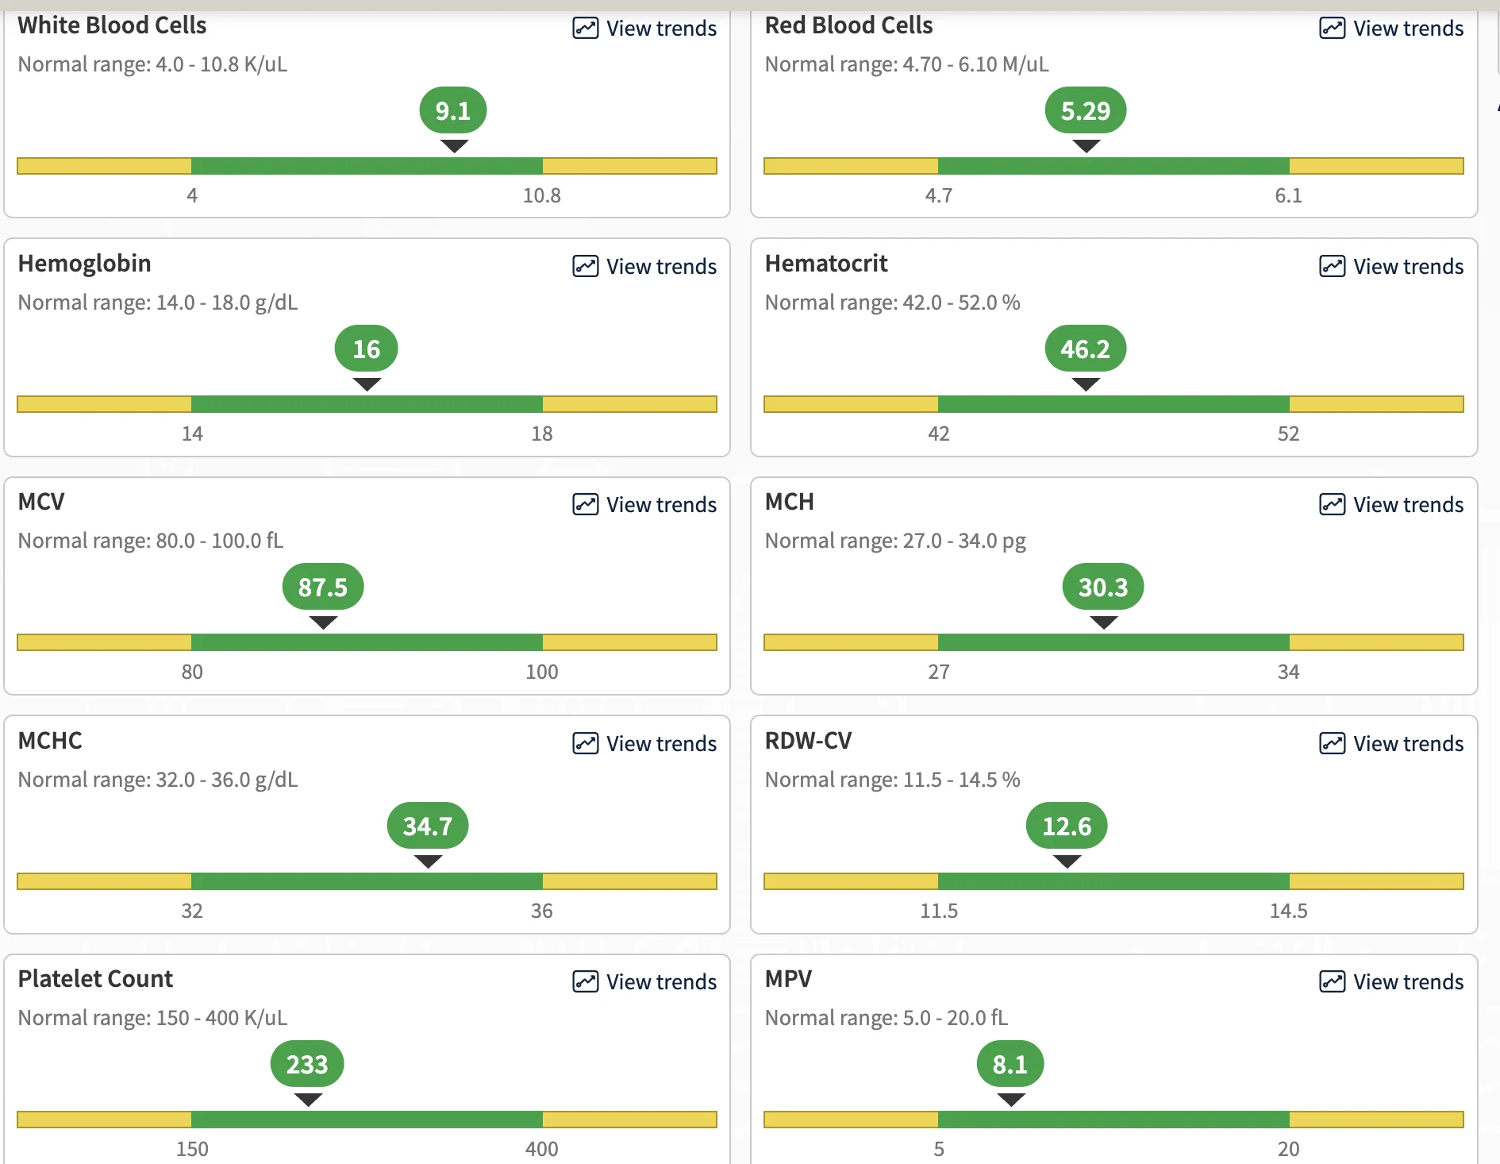Image resolution: width=1500 pixels, height=1164 pixels.
Task: Click the Hemoglobin 16 value marker
Action: pyautogui.click(x=367, y=349)
